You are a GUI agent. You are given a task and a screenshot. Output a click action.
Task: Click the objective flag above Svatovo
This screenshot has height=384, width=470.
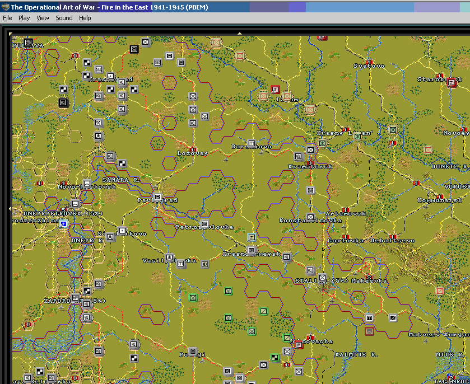point(369,62)
